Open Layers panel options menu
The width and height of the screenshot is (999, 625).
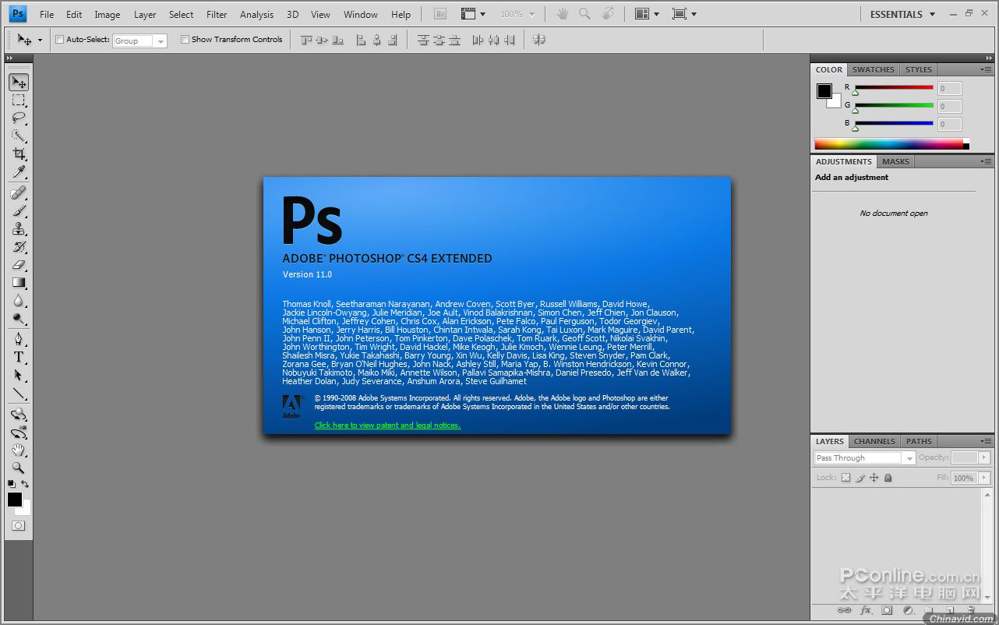pyautogui.click(x=986, y=441)
